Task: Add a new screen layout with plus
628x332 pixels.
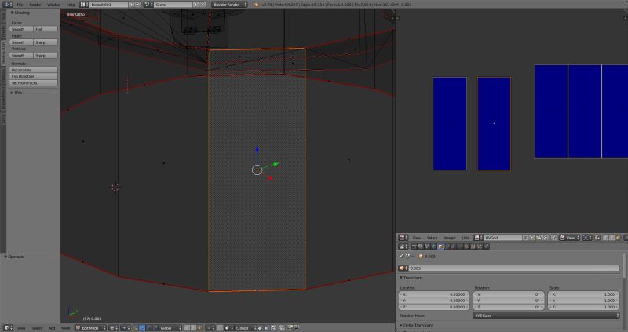Action: pos(131,5)
